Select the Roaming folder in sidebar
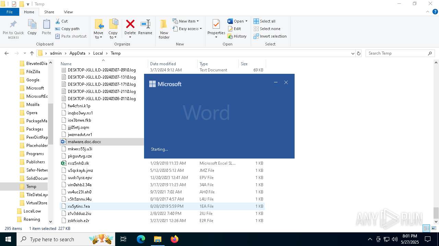Viewport: 439px width, 246px height. coord(32,219)
